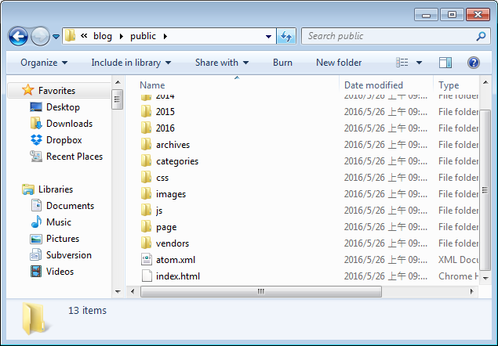
Task: Open the Subversion library
Action: tap(68, 255)
